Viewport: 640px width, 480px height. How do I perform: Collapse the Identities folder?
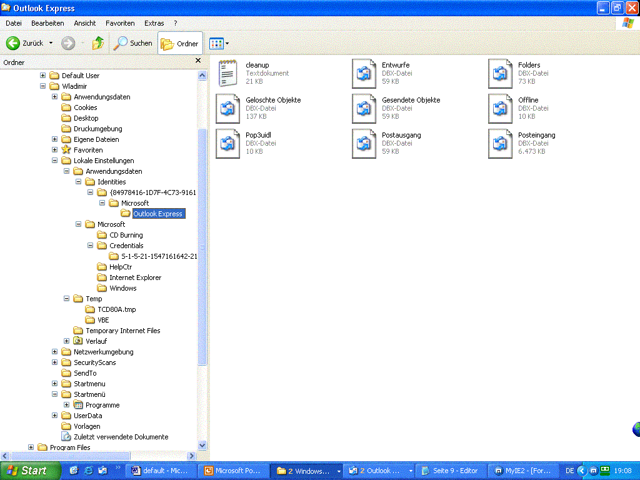coord(78,182)
